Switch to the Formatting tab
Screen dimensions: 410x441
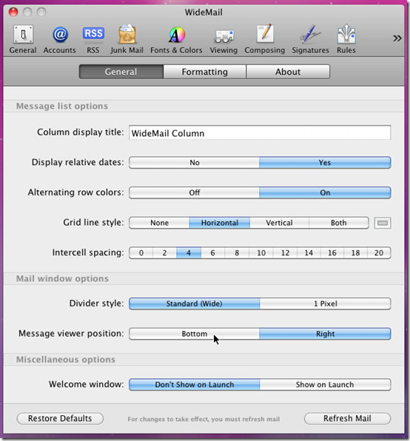tap(205, 72)
